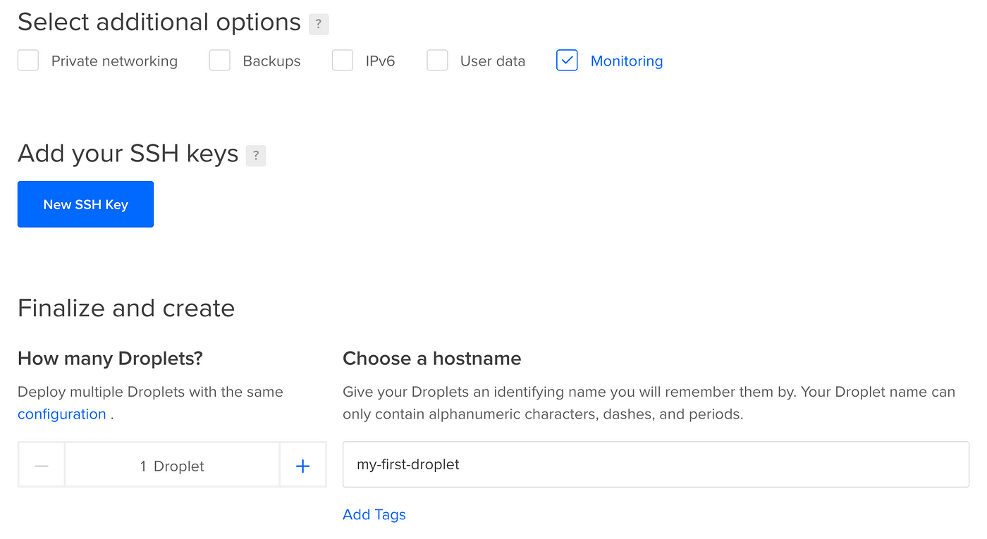Click the 'Private networking' label text
This screenshot has height=539, width=987.
click(x=114, y=61)
